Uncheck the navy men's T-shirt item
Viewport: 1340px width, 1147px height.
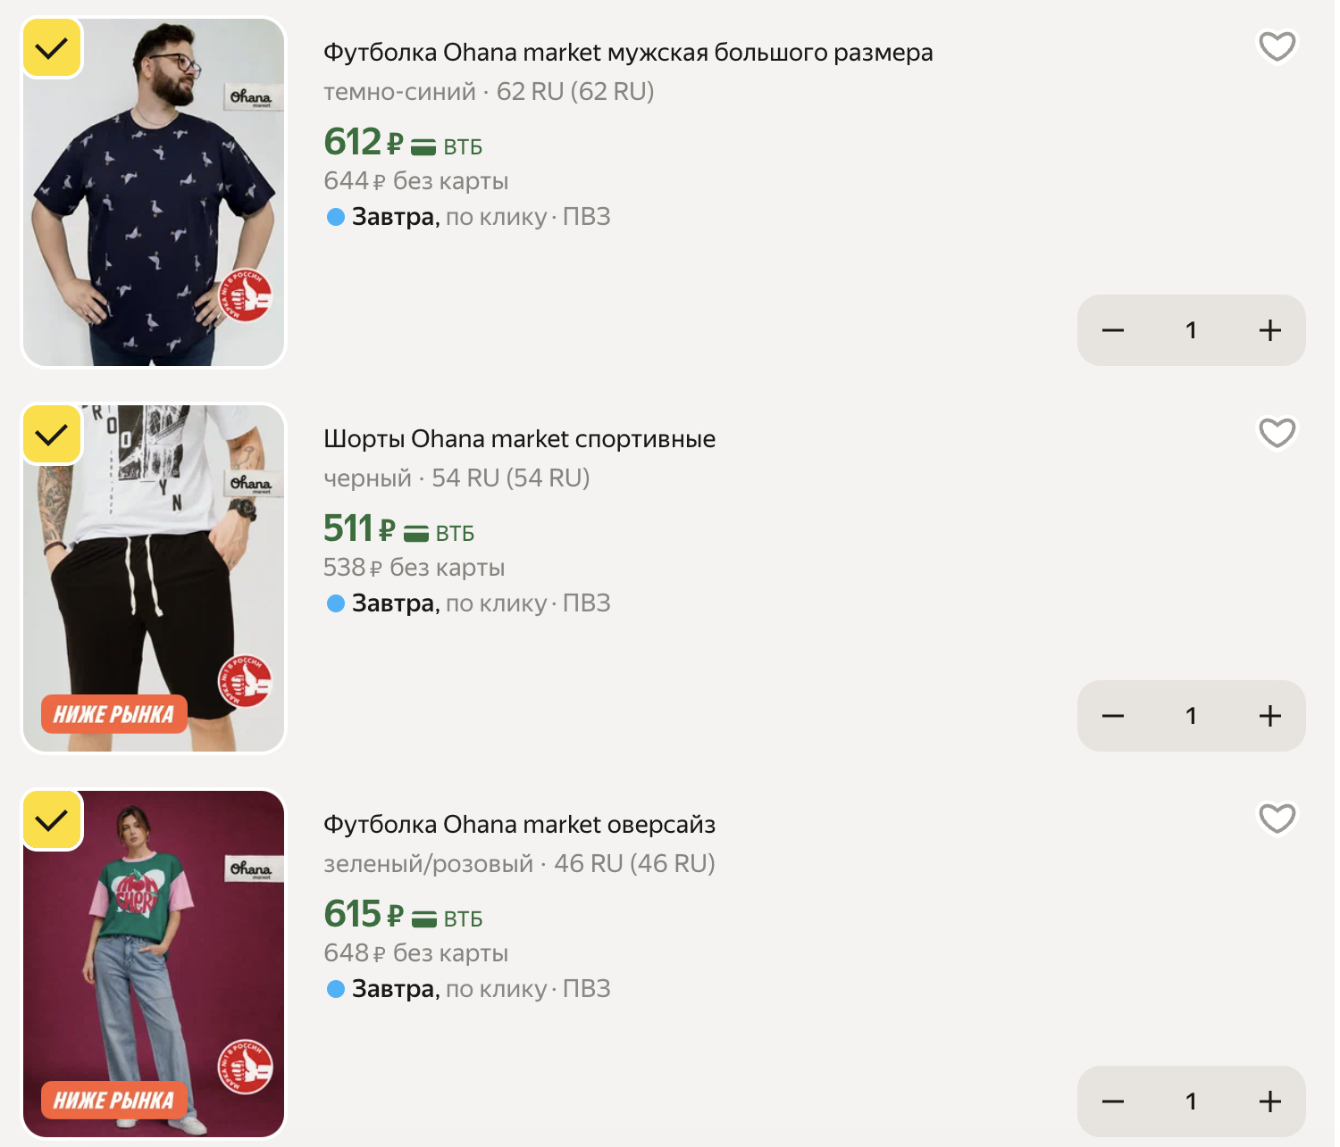point(52,48)
